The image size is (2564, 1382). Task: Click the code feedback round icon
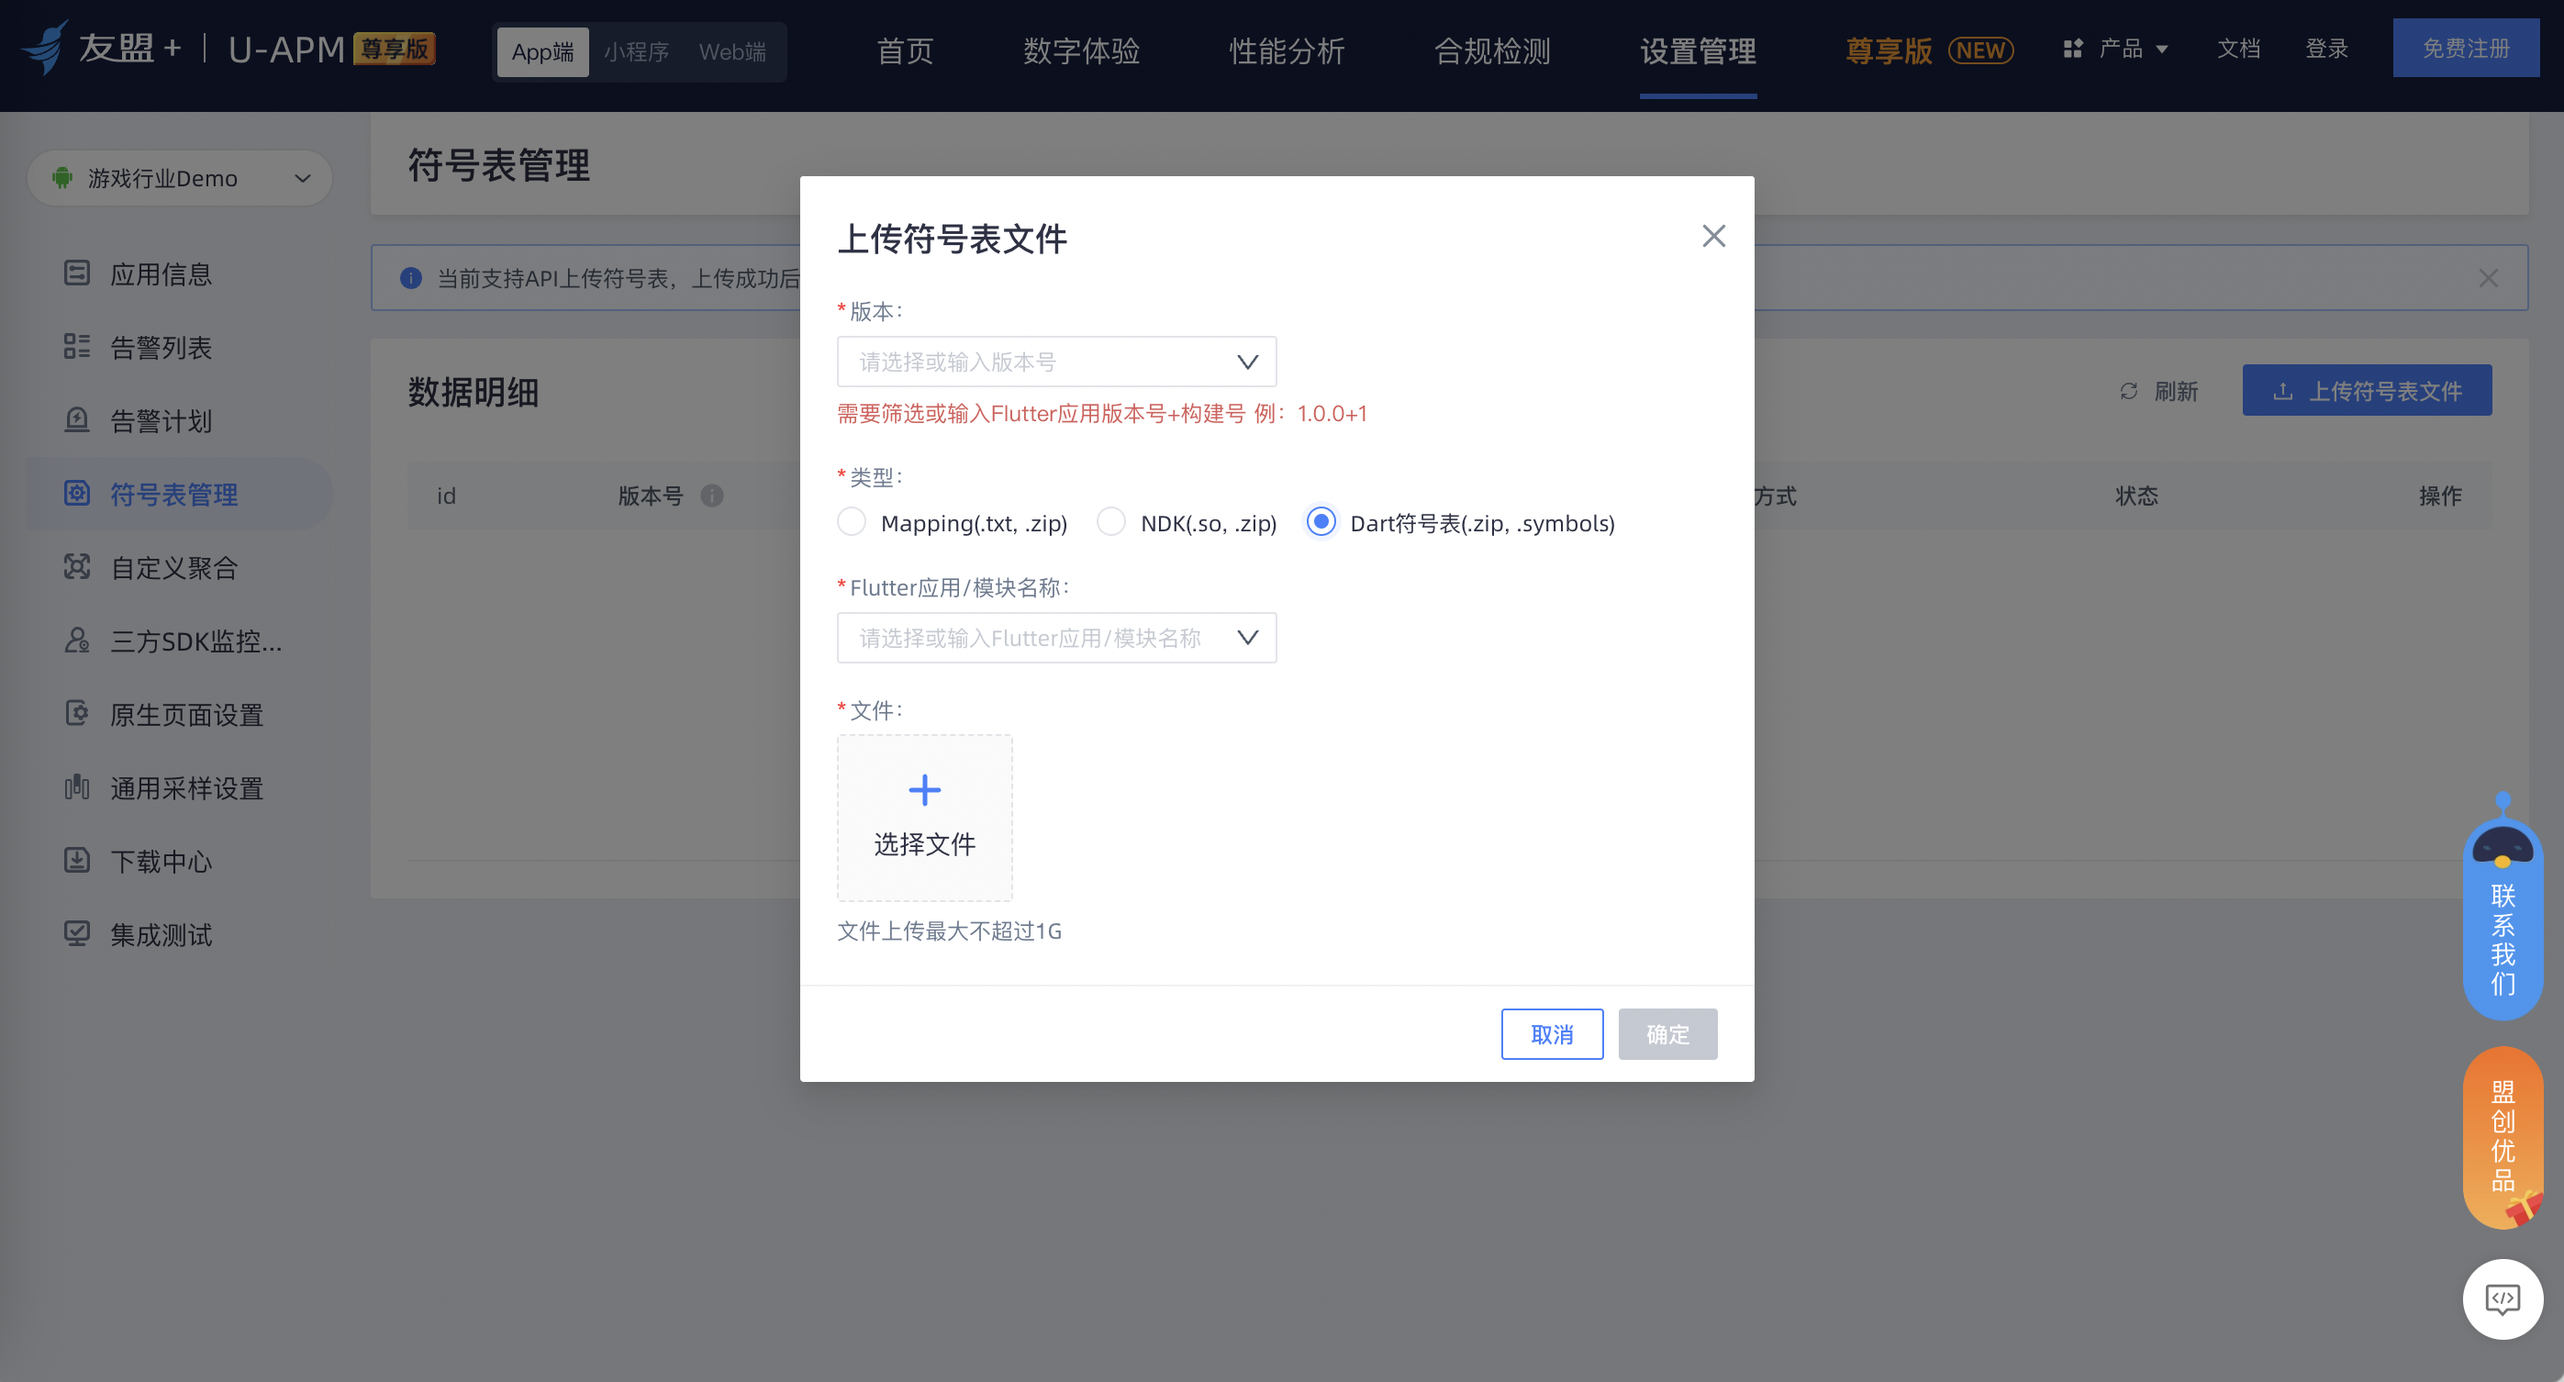pyautogui.click(x=2503, y=1298)
